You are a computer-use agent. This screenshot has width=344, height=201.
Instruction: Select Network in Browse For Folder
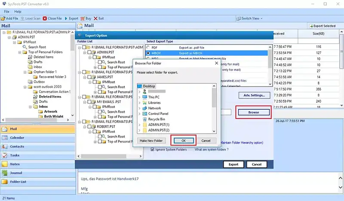154,108
